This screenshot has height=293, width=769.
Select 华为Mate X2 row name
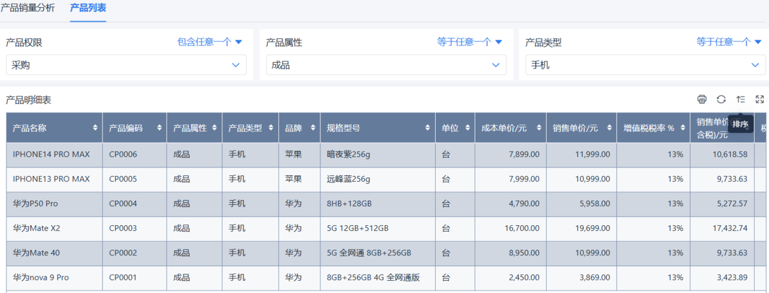click(37, 228)
